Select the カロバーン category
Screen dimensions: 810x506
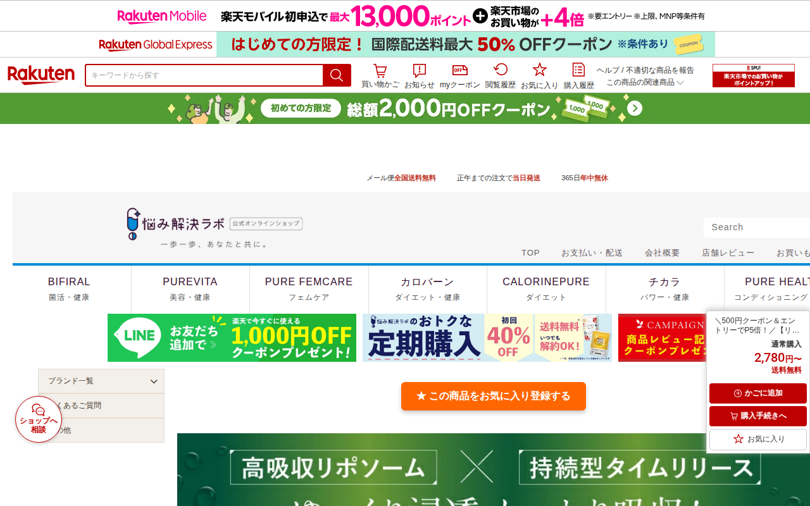click(427, 288)
